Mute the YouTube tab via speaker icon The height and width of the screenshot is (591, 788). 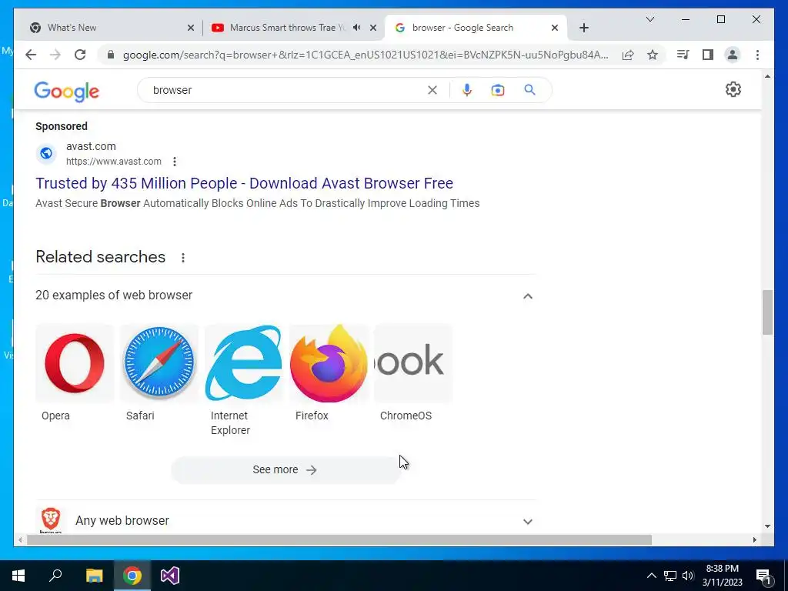click(x=357, y=28)
